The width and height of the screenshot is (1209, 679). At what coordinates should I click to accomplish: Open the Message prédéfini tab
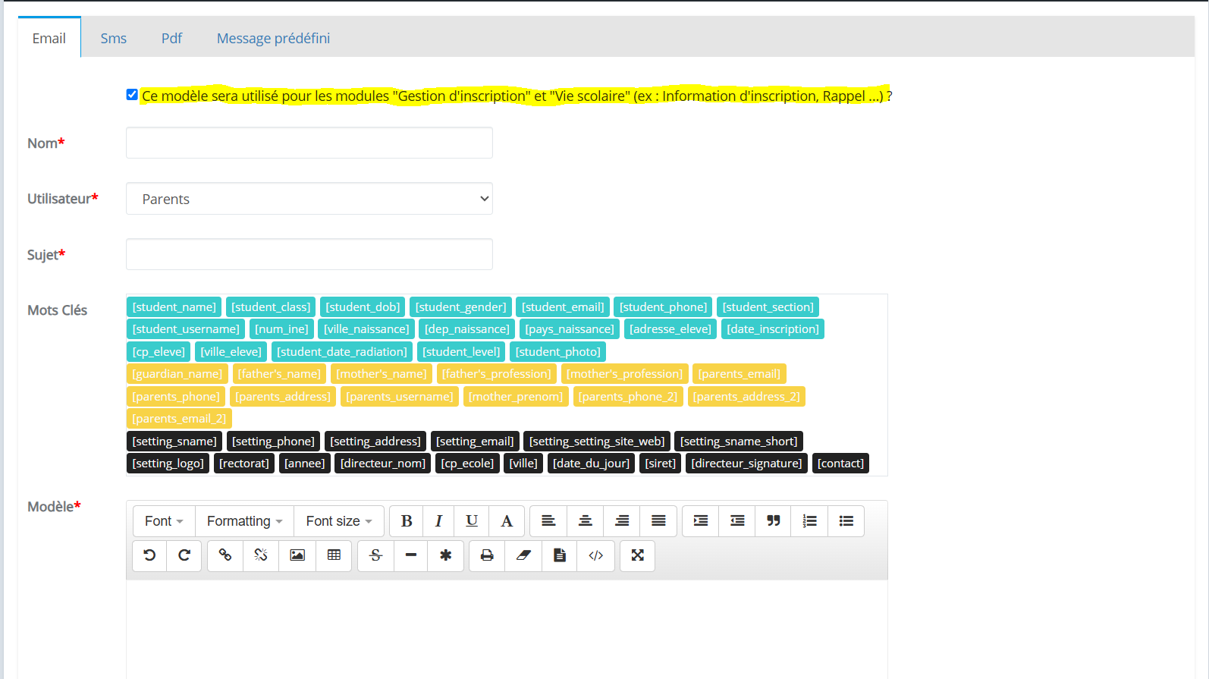(273, 38)
